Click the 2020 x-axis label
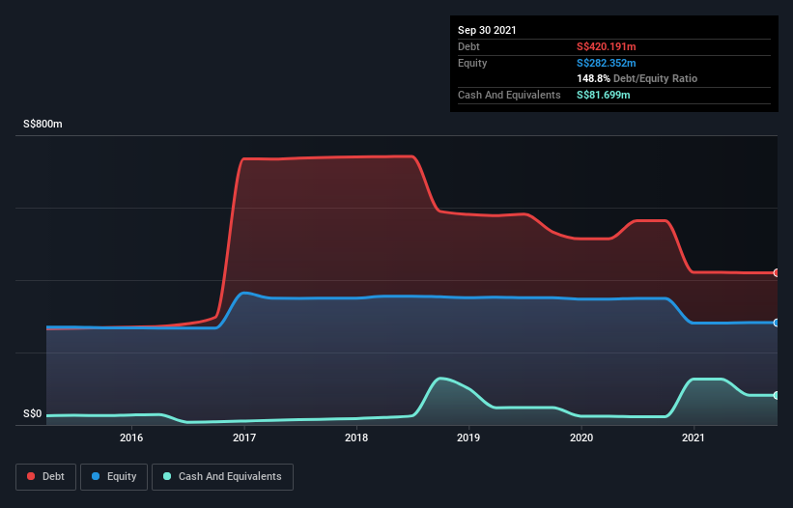This screenshot has height=508, width=793. tap(581, 437)
